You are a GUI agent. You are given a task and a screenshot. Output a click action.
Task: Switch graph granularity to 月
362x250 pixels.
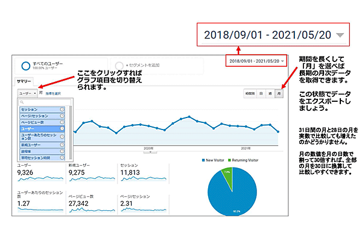click(x=279, y=93)
